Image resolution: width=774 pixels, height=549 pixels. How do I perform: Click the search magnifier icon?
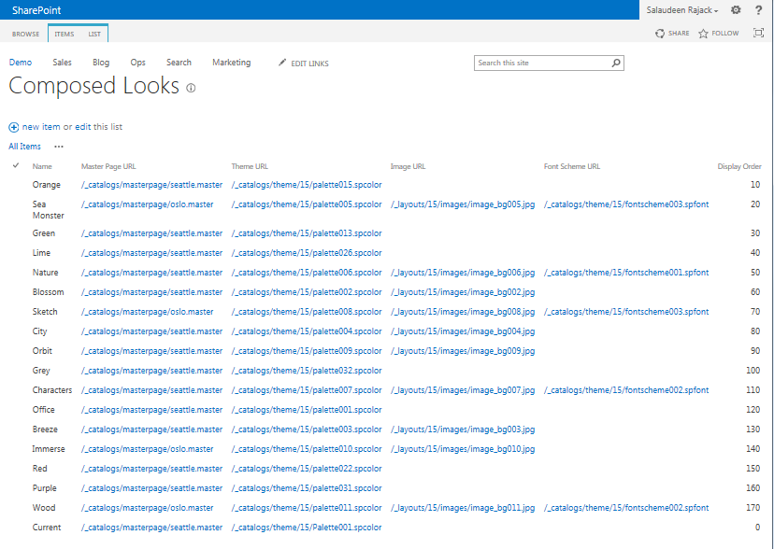(x=616, y=63)
